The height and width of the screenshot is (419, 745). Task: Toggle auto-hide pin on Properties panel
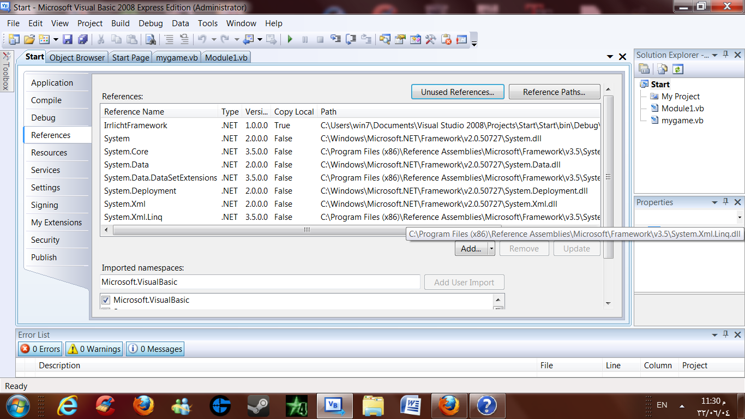726,202
